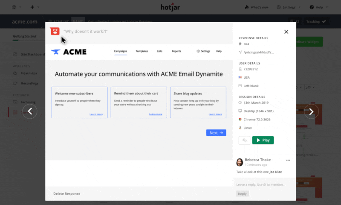
Task: Open the organization building icon menu
Action: 14,7
